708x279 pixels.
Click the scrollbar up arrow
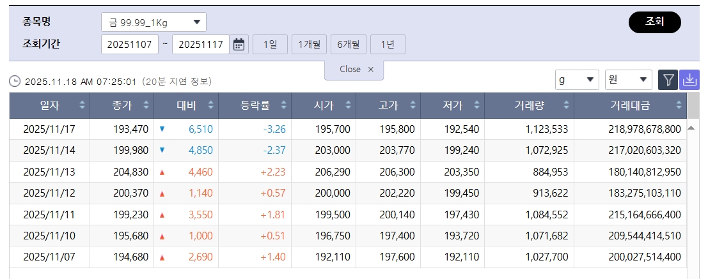[691, 128]
